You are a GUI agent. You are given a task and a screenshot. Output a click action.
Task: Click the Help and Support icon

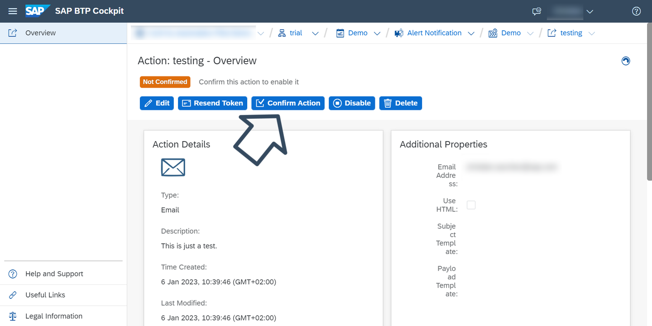(13, 274)
